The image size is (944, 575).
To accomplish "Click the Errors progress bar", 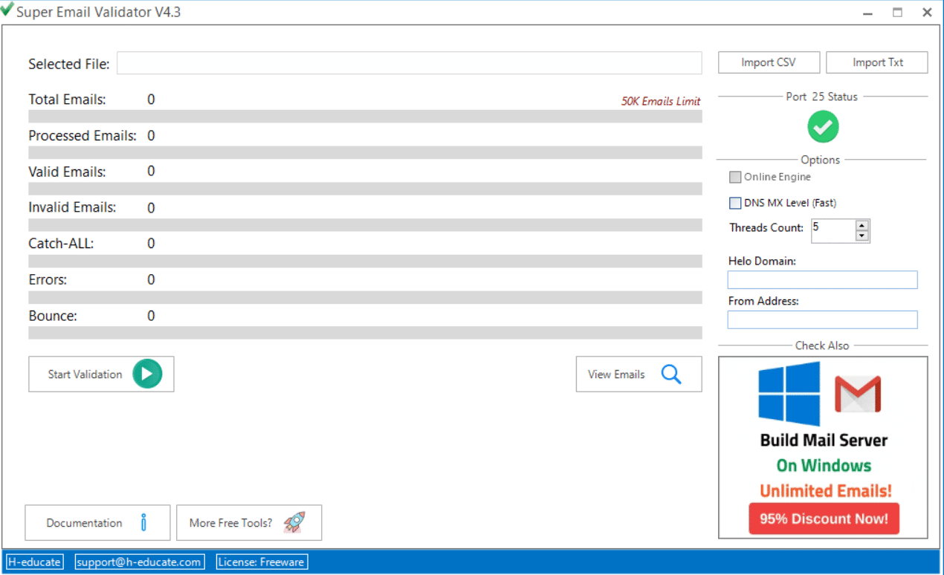I will pyautogui.click(x=365, y=297).
